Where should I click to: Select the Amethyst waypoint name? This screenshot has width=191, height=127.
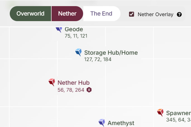(x=121, y=123)
